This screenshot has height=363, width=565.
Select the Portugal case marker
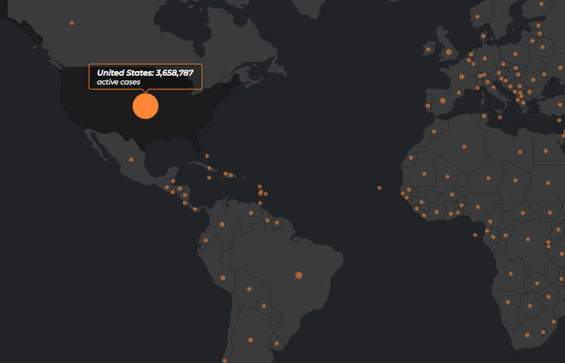pos(427,106)
